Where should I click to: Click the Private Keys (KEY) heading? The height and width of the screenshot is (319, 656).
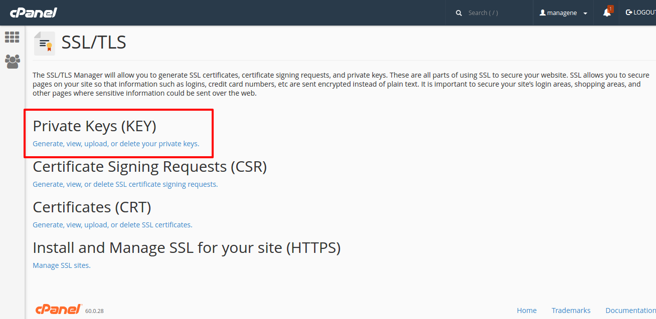94,126
